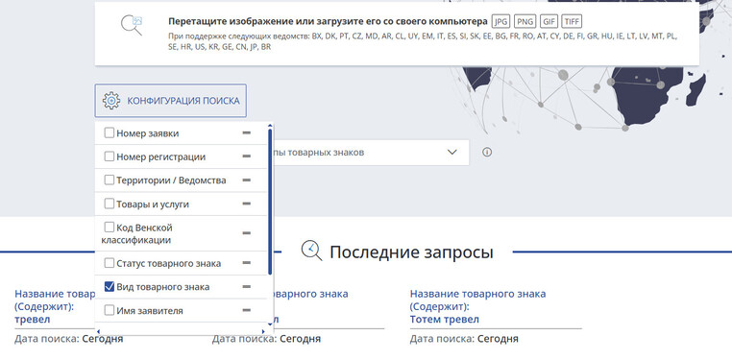This screenshot has height=360, width=732.
Task: Click Дата поиска: Сегодня under тревел
Action: click(68, 339)
